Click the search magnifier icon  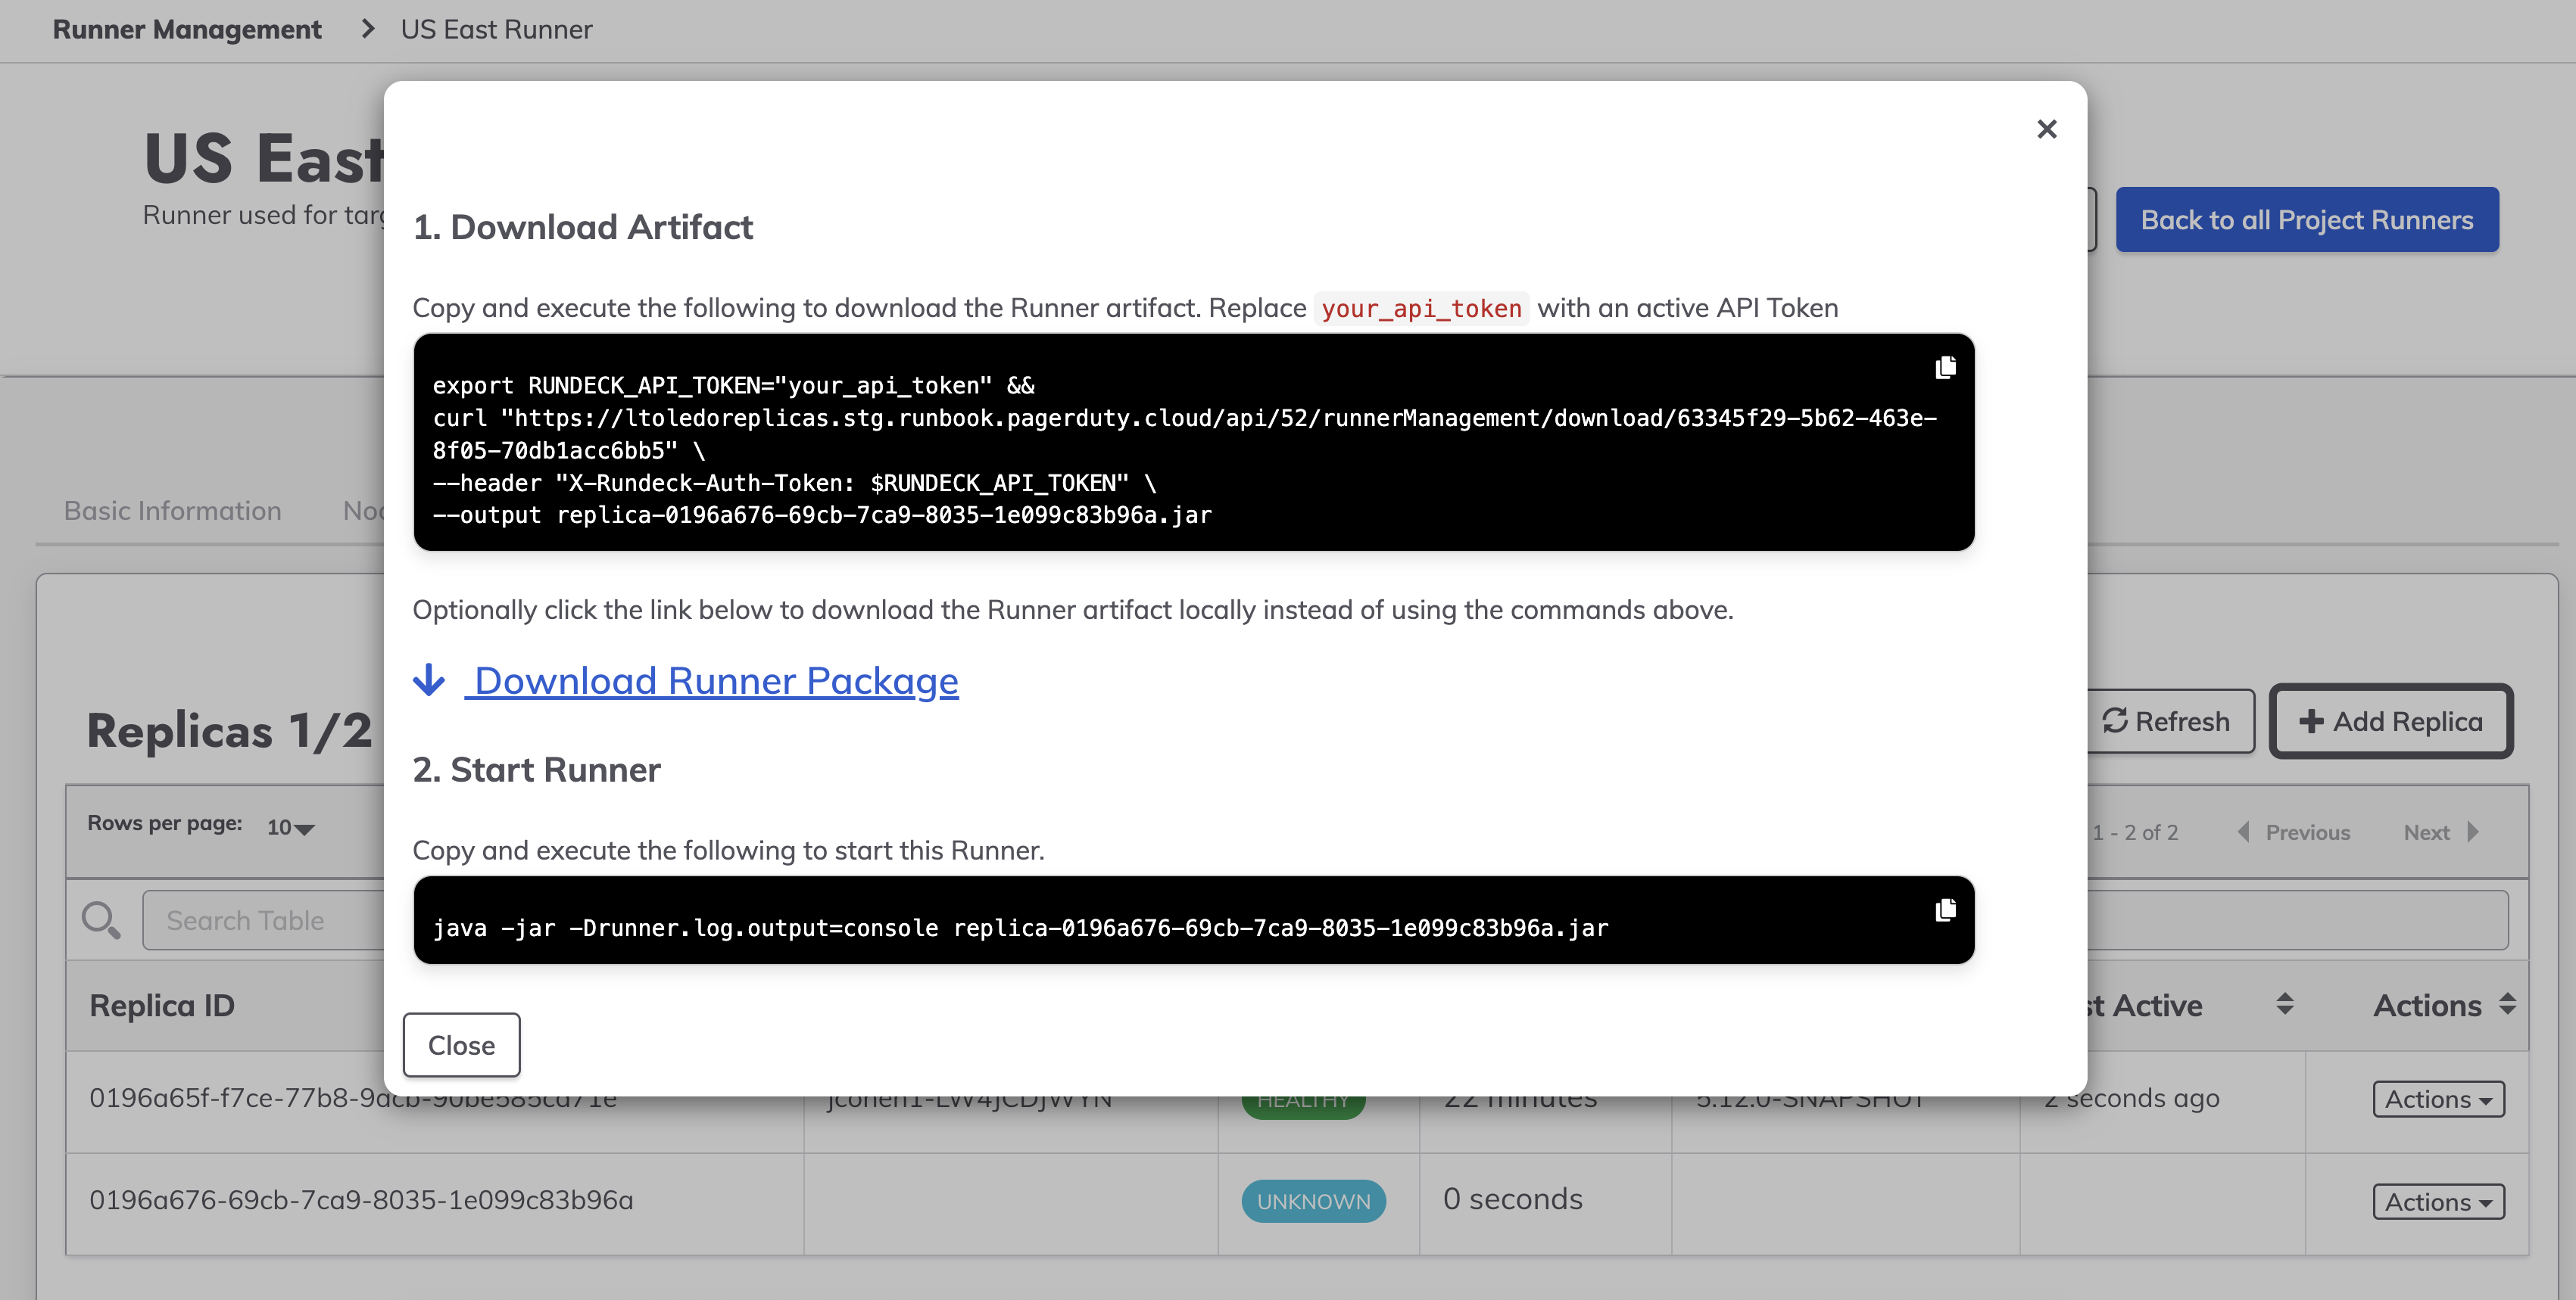click(x=100, y=919)
